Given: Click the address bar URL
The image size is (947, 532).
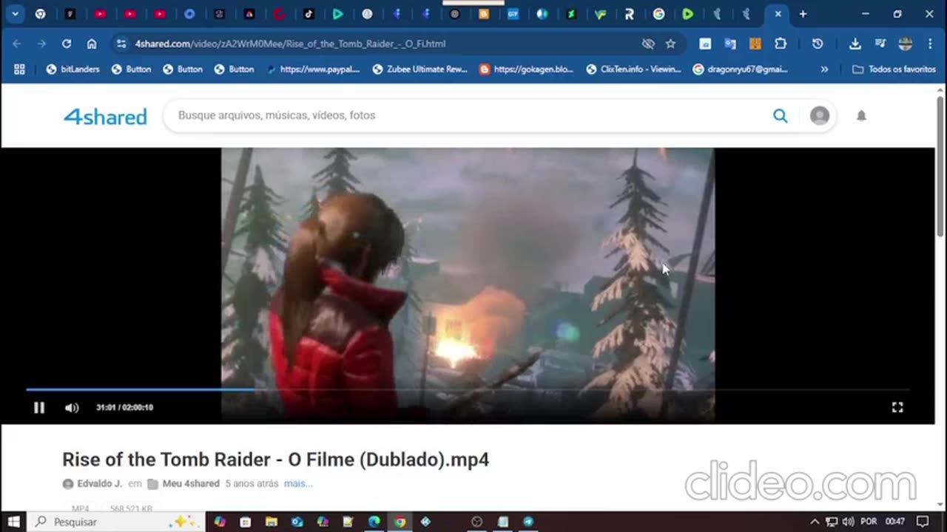Looking at the screenshot, I should click(290, 44).
